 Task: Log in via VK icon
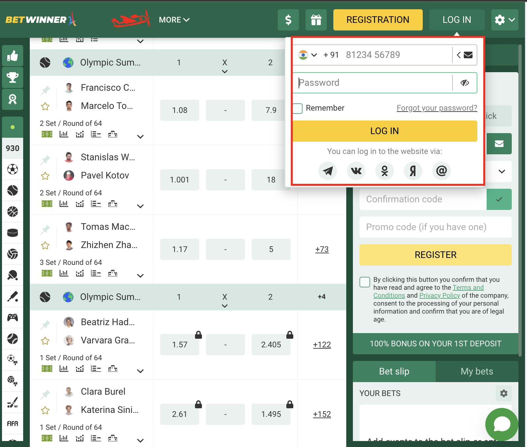pos(356,171)
